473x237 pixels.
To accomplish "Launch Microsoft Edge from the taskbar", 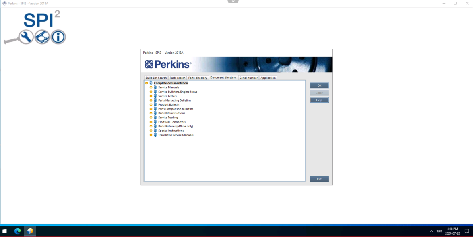I will click(17, 231).
